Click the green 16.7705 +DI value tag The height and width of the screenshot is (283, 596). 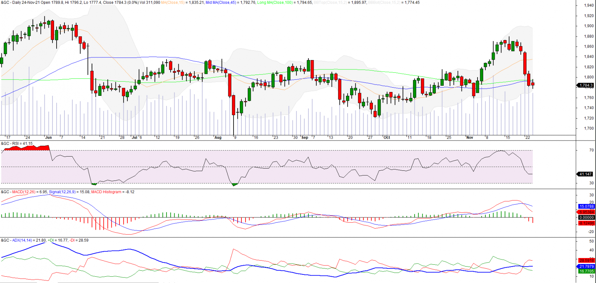[x=586, y=271]
